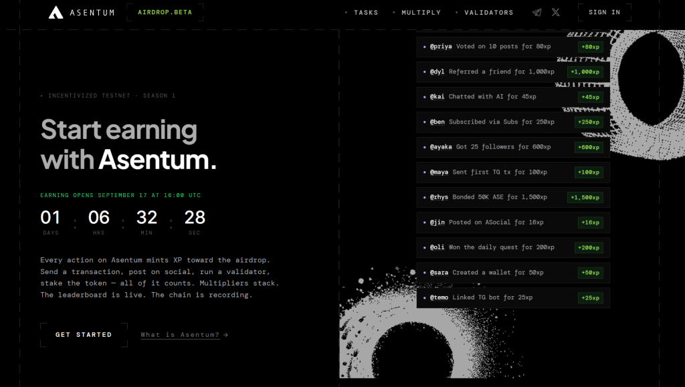Click the +100xp badge
The height and width of the screenshot is (387, 685).
pos(589,172)
